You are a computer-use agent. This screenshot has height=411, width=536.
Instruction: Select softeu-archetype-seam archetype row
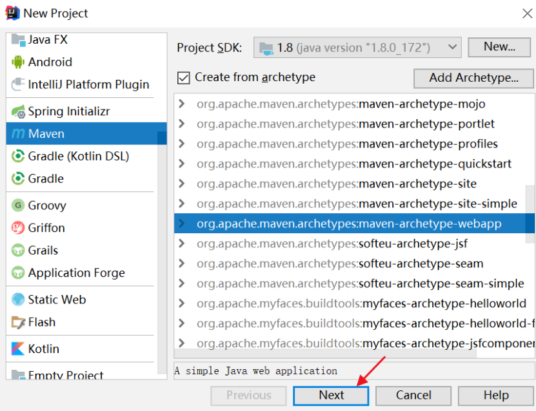pos(354,263)
